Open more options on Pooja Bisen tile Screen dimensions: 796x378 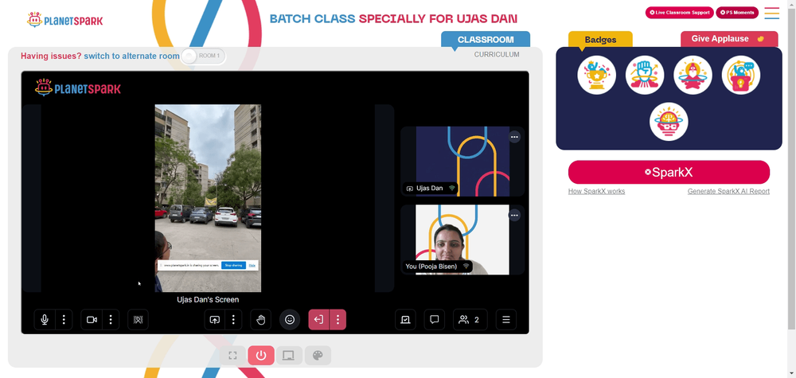pyautogui.click(x=515, y=216)
